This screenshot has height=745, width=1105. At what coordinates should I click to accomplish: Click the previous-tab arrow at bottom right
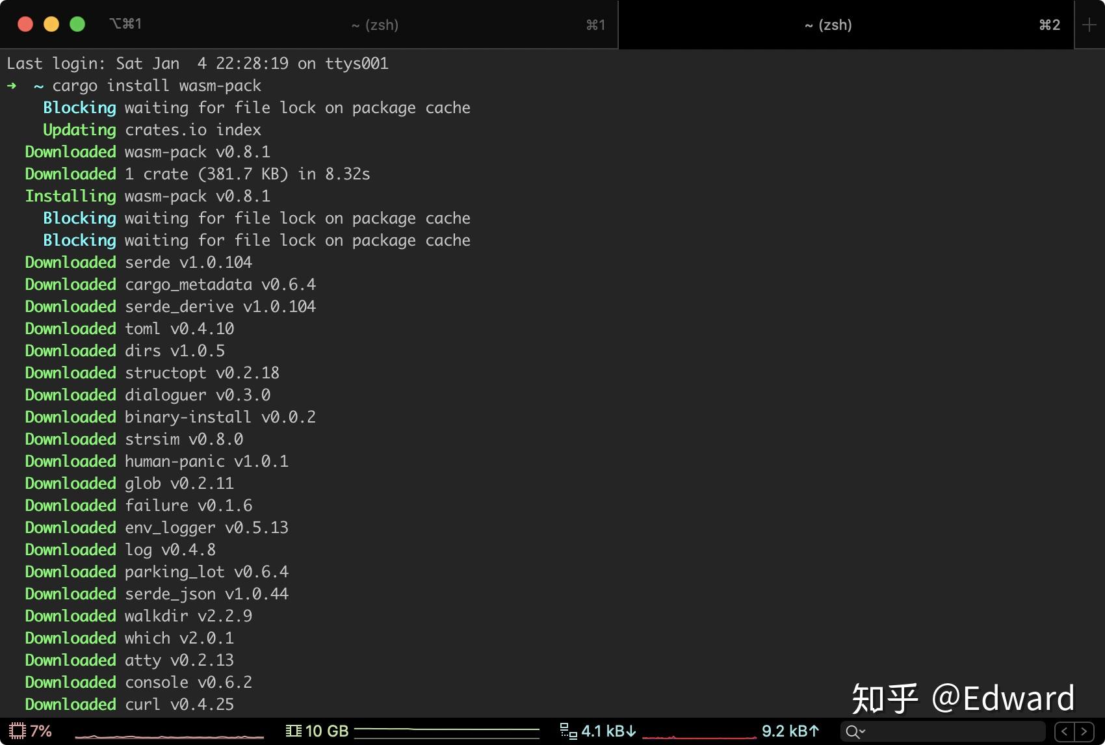(x=1064, y=731)
